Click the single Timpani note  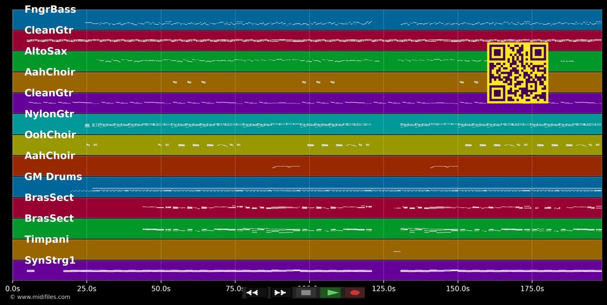pos(397,252)
